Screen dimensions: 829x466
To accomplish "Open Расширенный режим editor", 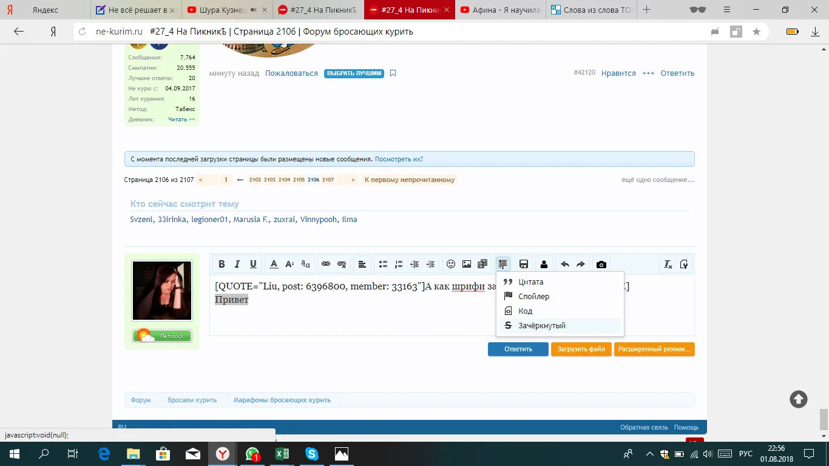I will click(654, 349).
